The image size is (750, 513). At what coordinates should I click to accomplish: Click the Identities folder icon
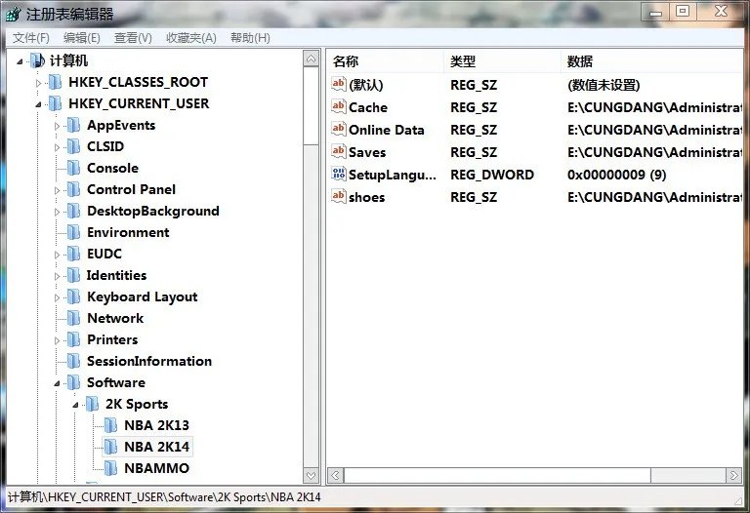73,276
